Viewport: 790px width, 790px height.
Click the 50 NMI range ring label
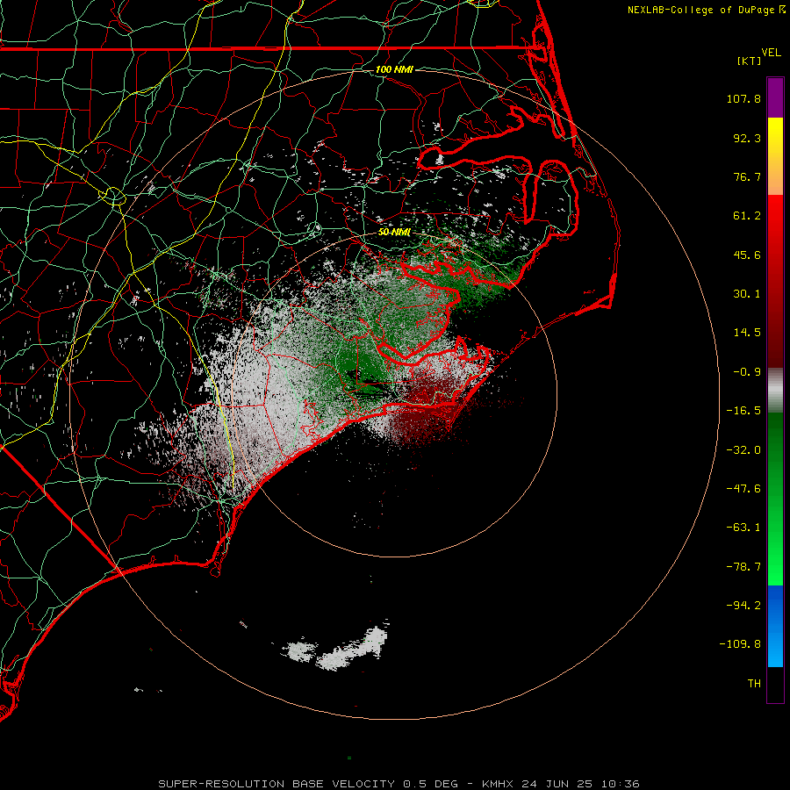coord(394,233)
